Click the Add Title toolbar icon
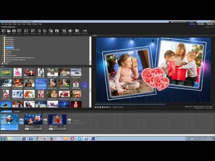Image resolution: width=215 pixels, height=161 pixels. pyautogui.click(x=33, y=31)
